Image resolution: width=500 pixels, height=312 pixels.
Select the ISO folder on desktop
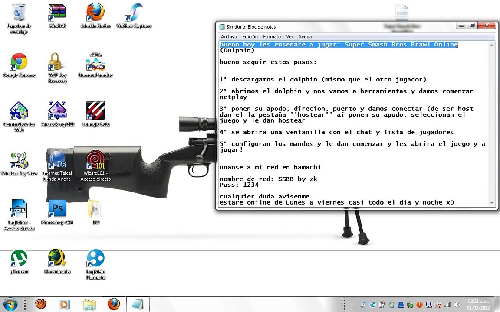[95, 212]
